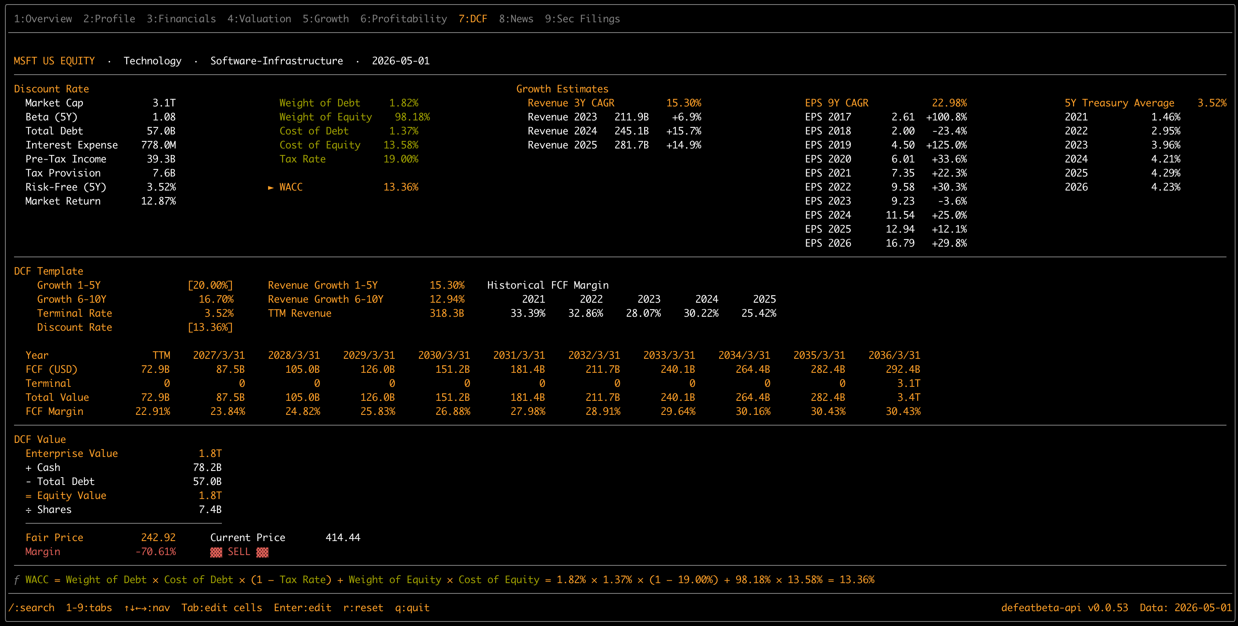Select Tax Rate value 19.00%
Viewport: 1238px width, 626px height.
[401, 159]
